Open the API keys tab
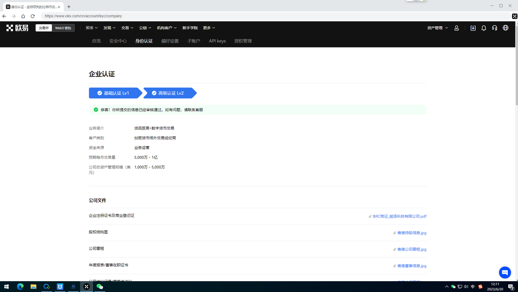The width and height of the screenshot is (518, 292). pos(217,41)
